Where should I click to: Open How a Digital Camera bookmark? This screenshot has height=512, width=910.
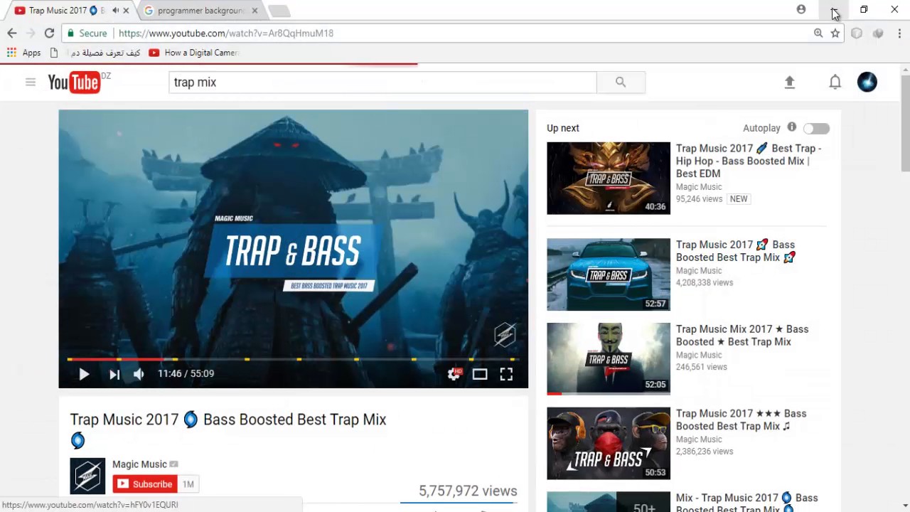point(193,53)
